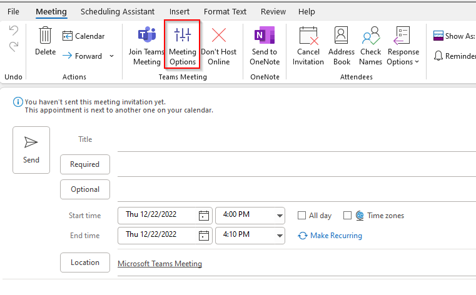
Task: Open the Format Text tab
Action: [x=225, y=11]
